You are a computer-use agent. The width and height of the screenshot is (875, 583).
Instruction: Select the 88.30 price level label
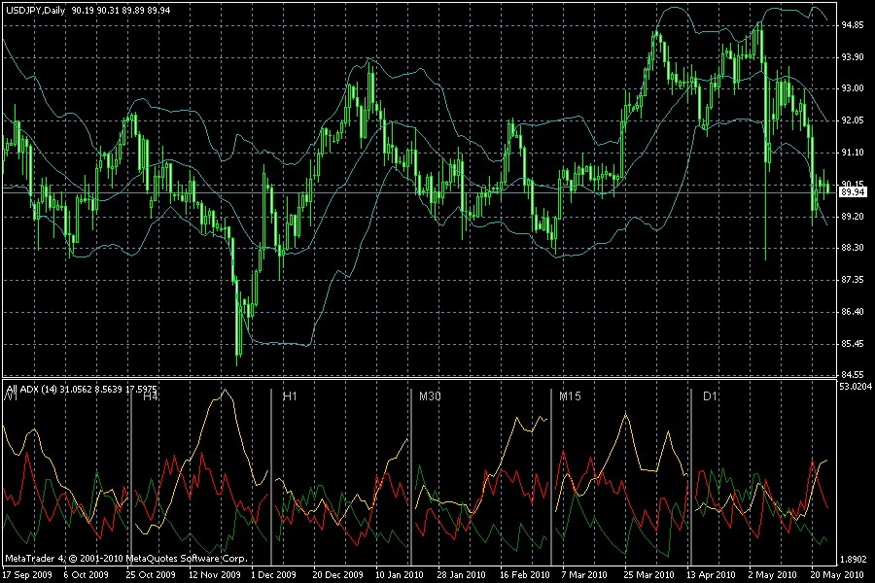(853, 247)
